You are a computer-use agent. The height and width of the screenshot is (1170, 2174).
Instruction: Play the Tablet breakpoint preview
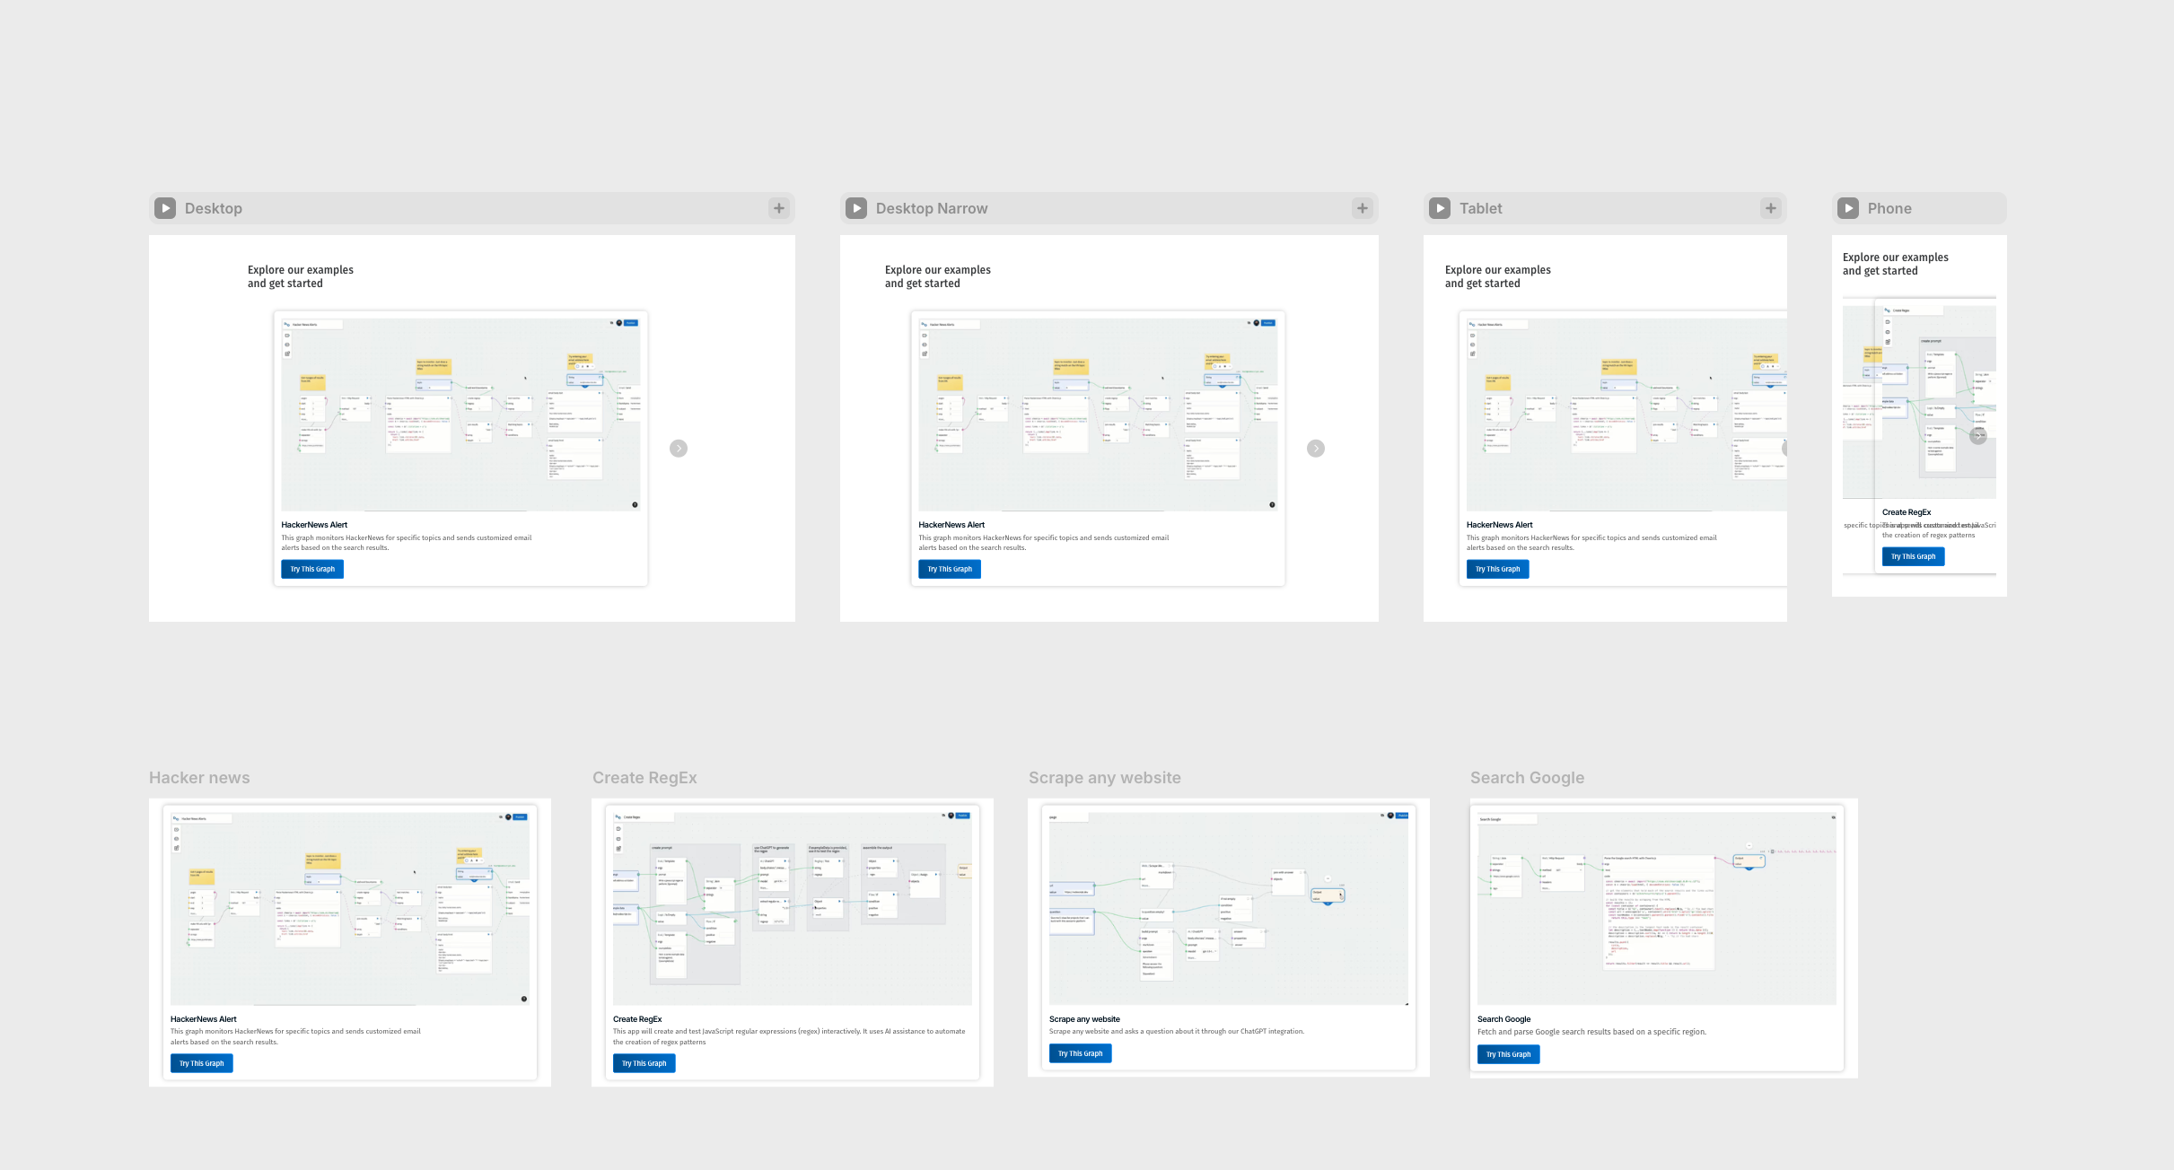point(1440,208)
